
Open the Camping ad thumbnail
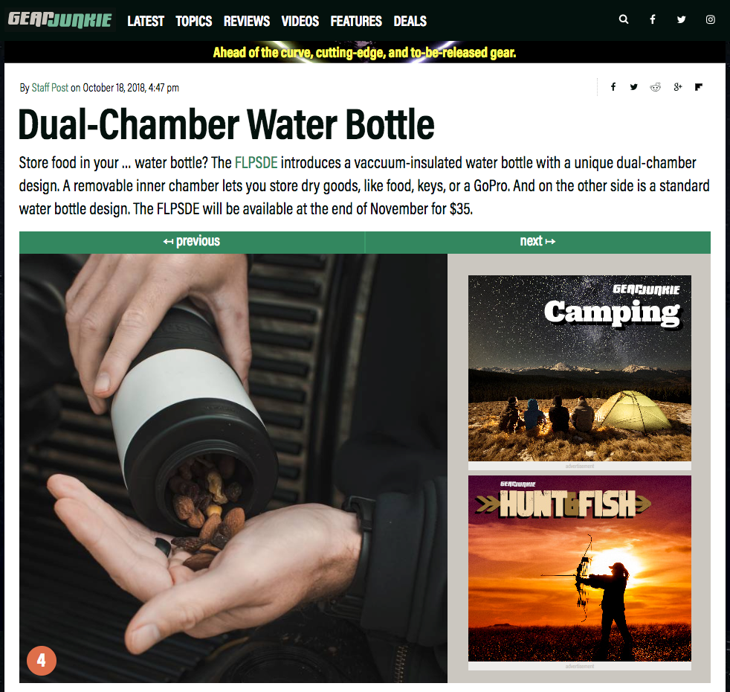coord(580,368)
